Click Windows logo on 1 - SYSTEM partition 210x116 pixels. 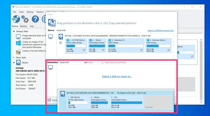click(68, 40)
